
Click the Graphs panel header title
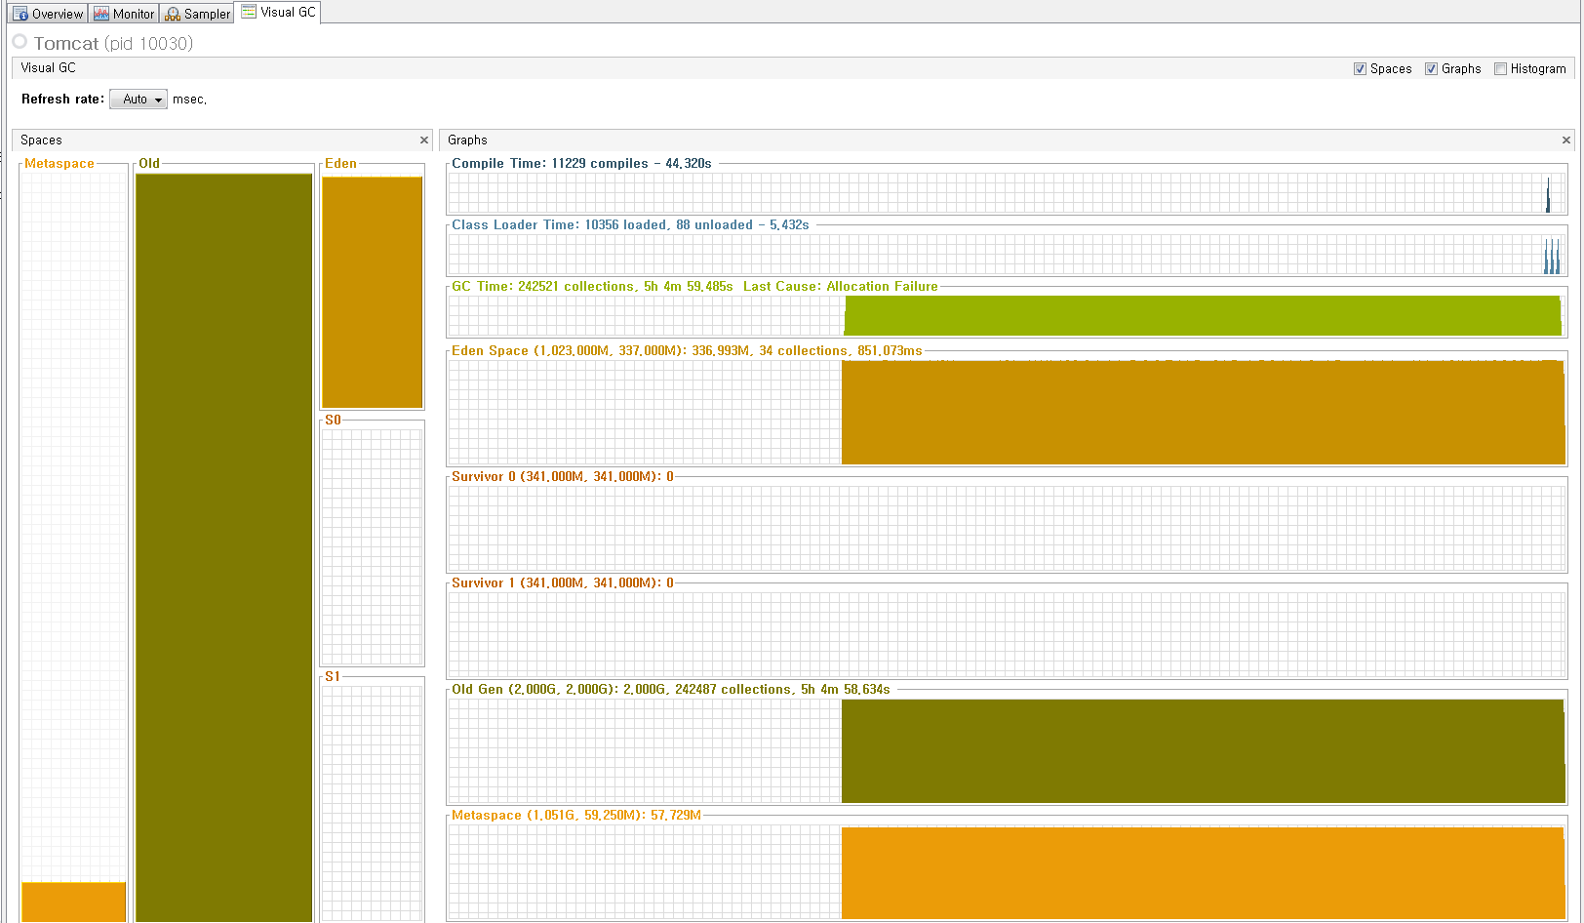(x=467, y=140)
